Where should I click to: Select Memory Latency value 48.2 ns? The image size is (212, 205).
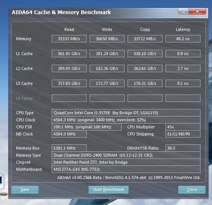(183, 39)
